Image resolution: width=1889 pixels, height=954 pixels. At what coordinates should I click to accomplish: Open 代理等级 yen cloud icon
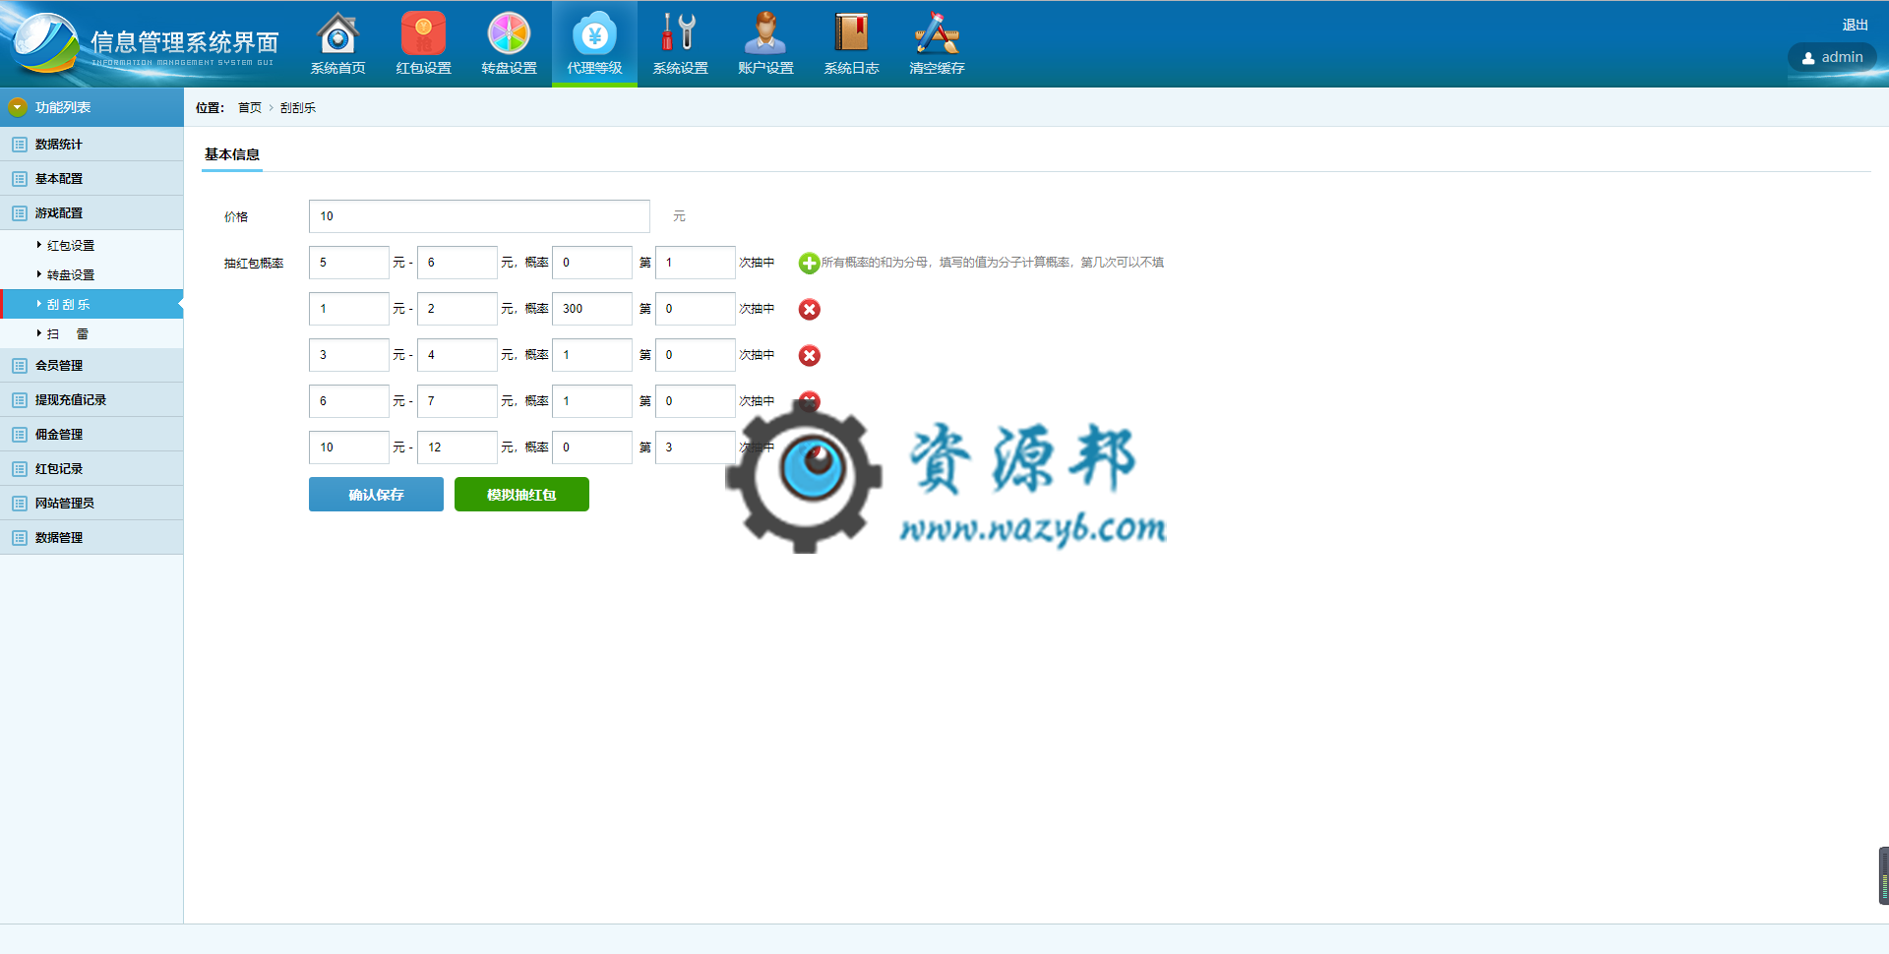[x=594, y=33]
